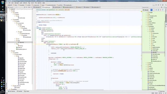Open the Navigate menu
Image resolution: width=167 pixels, height=94 pixels.
pyautogui.click(x=17, y=3)
